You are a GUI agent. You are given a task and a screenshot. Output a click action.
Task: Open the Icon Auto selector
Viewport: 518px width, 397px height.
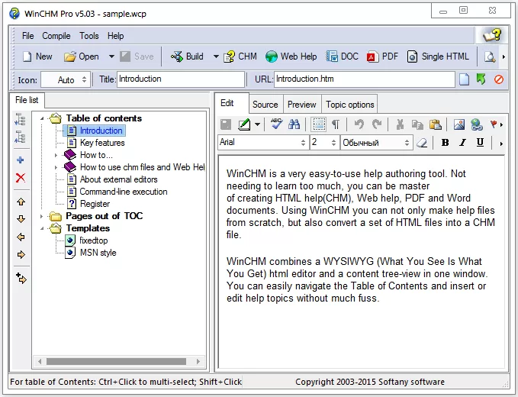[66, 79]
